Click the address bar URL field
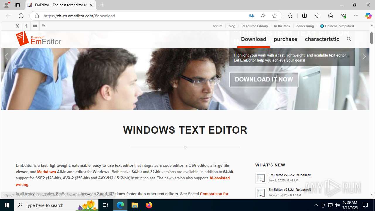Viewport: 375px width, 211px height. coord(144,16)
